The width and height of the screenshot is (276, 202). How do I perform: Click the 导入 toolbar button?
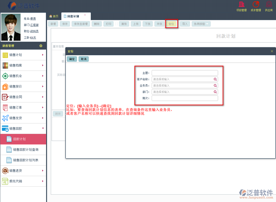click(x=185, y=24)
